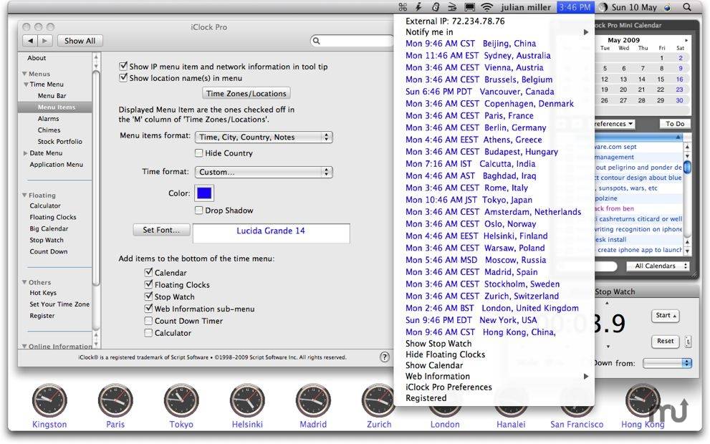
Task: Collapse the Others section triangle
Action: click(24, 282)
